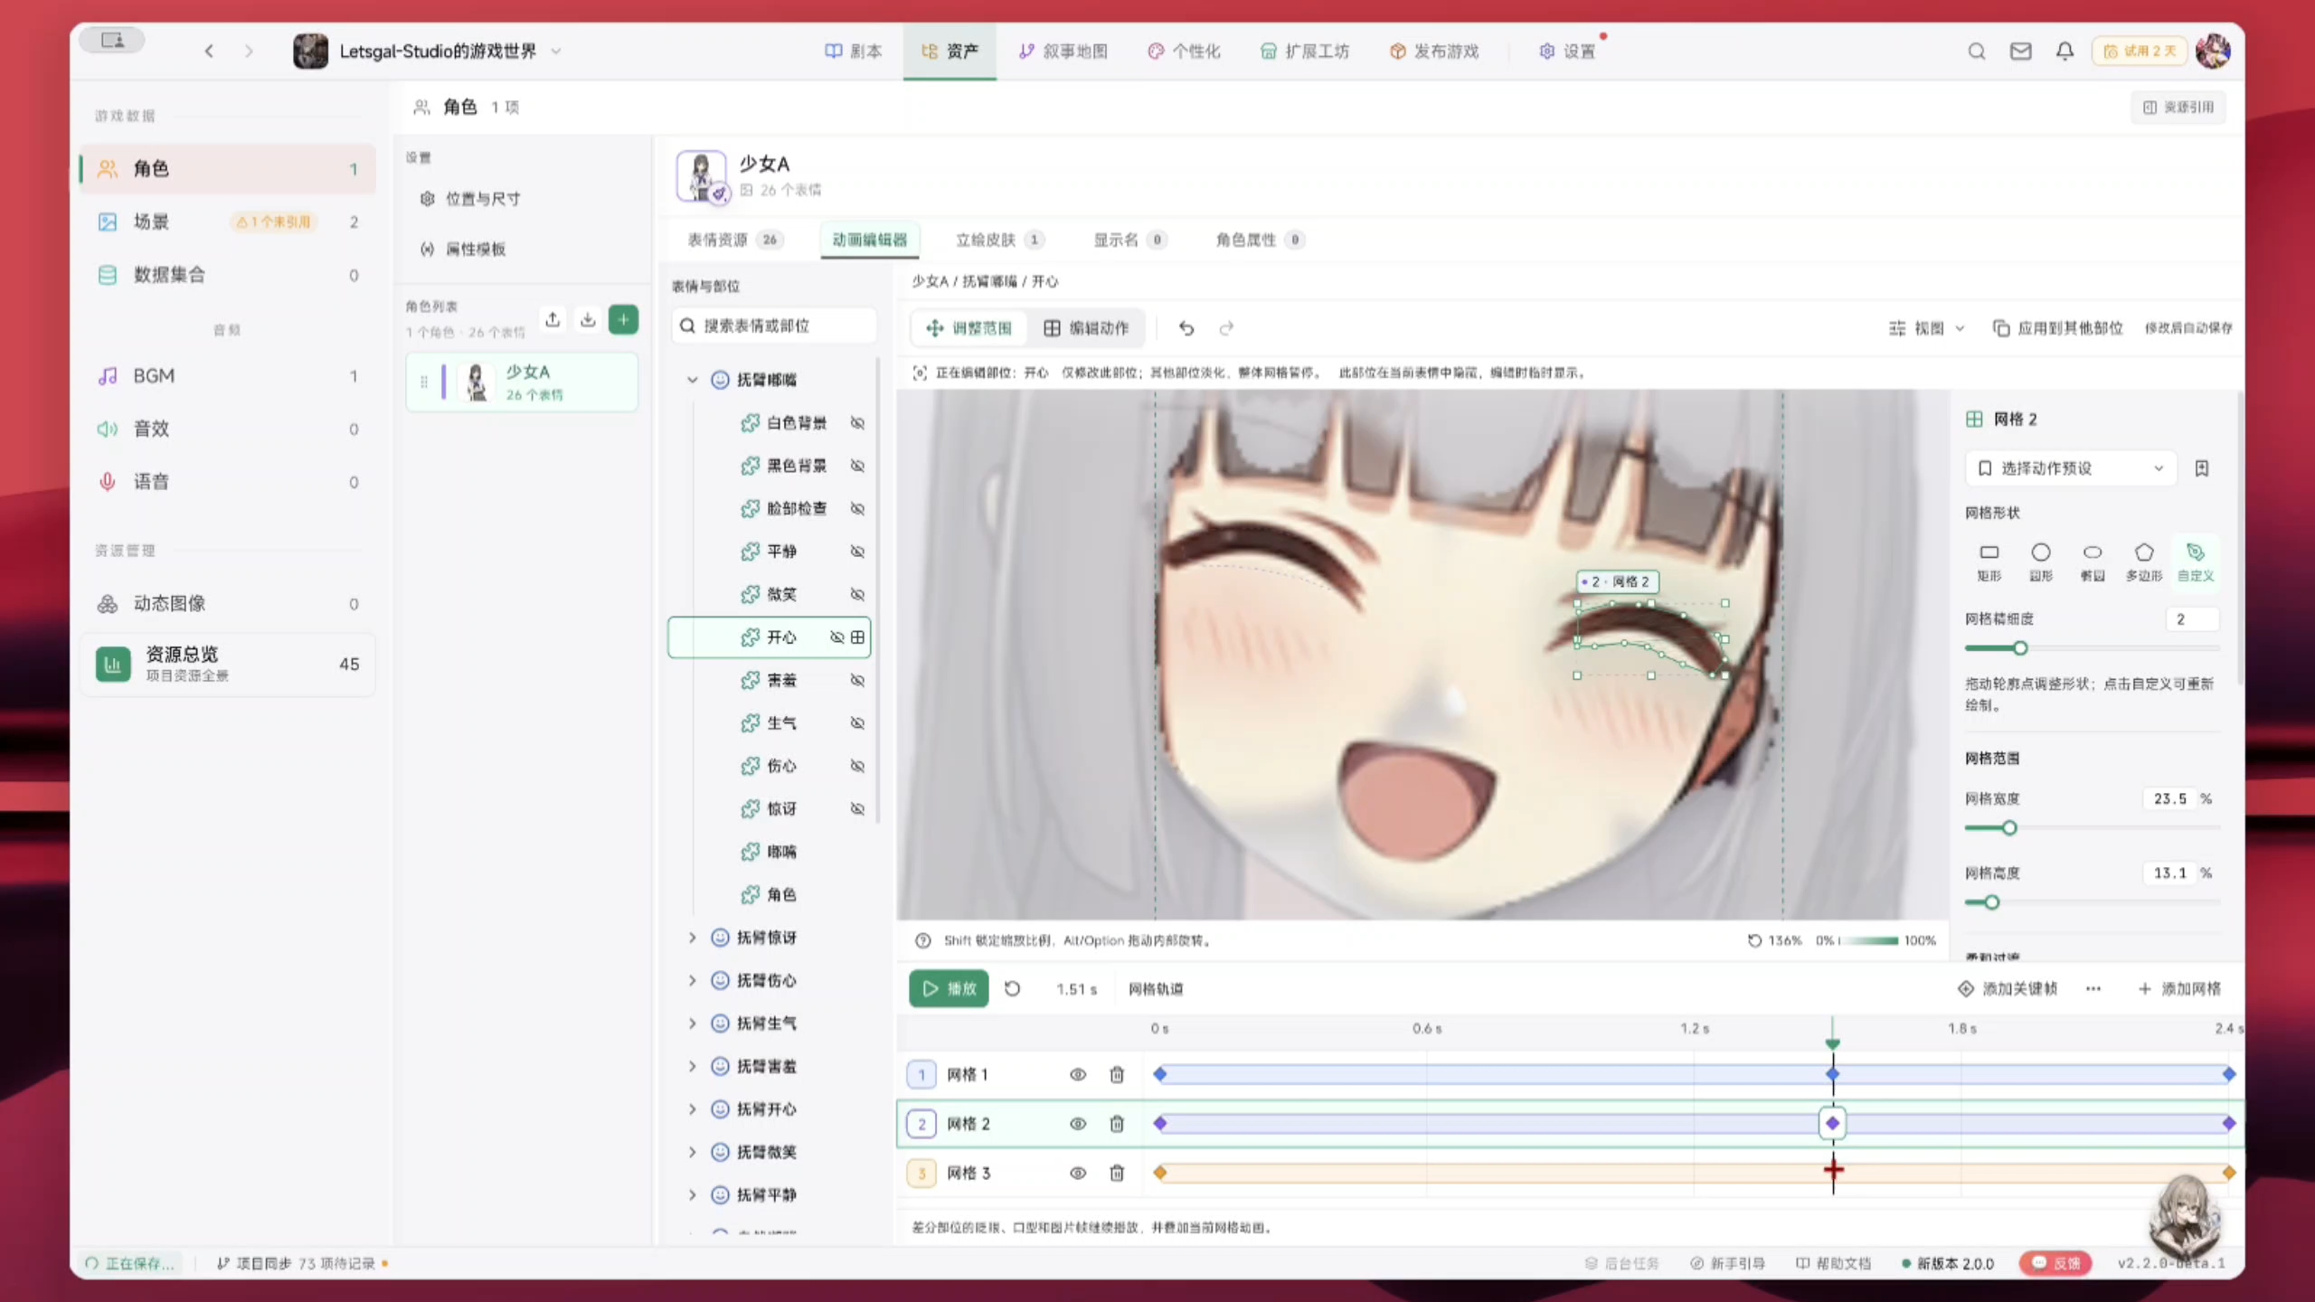Click 应用到其他部位 button

tap(2058, 328)
